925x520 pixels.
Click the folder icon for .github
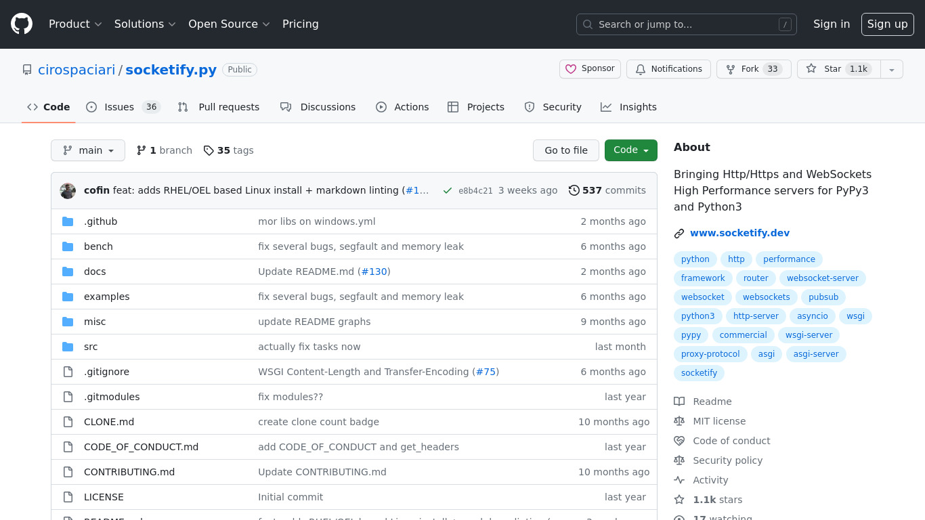68,221
